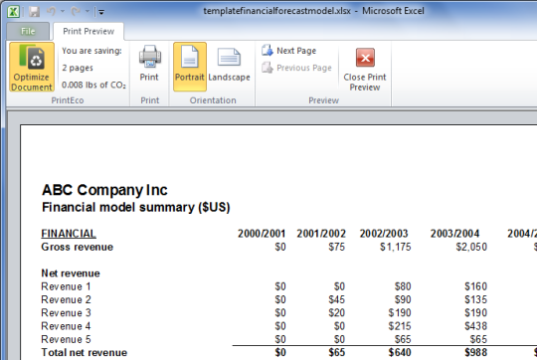Click the Revenue 5 row label
The width and height of the screenshot is (537, 360).
tap(66, 339)
